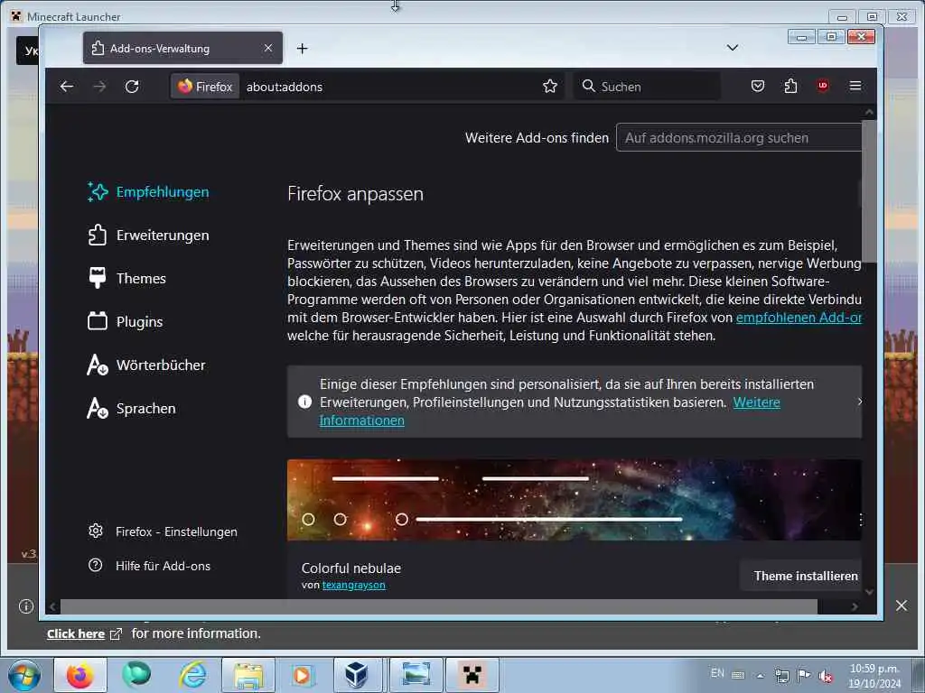Click Minecraft creeper icon in taskbar
Image resolution: width=925 pixels, height=693 pixels.
[472, 675]
